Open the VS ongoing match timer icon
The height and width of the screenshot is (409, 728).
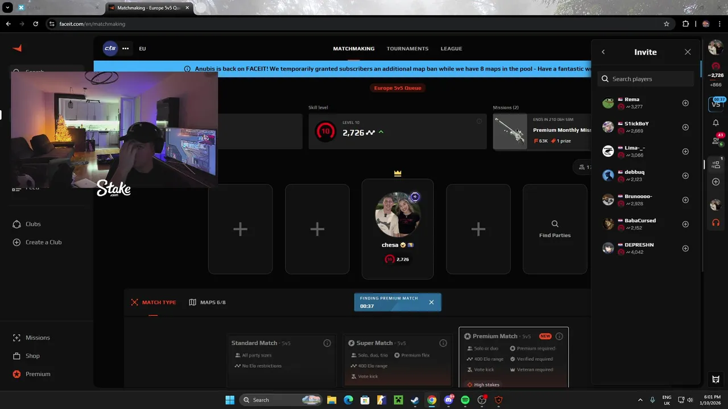click(715, 103)
